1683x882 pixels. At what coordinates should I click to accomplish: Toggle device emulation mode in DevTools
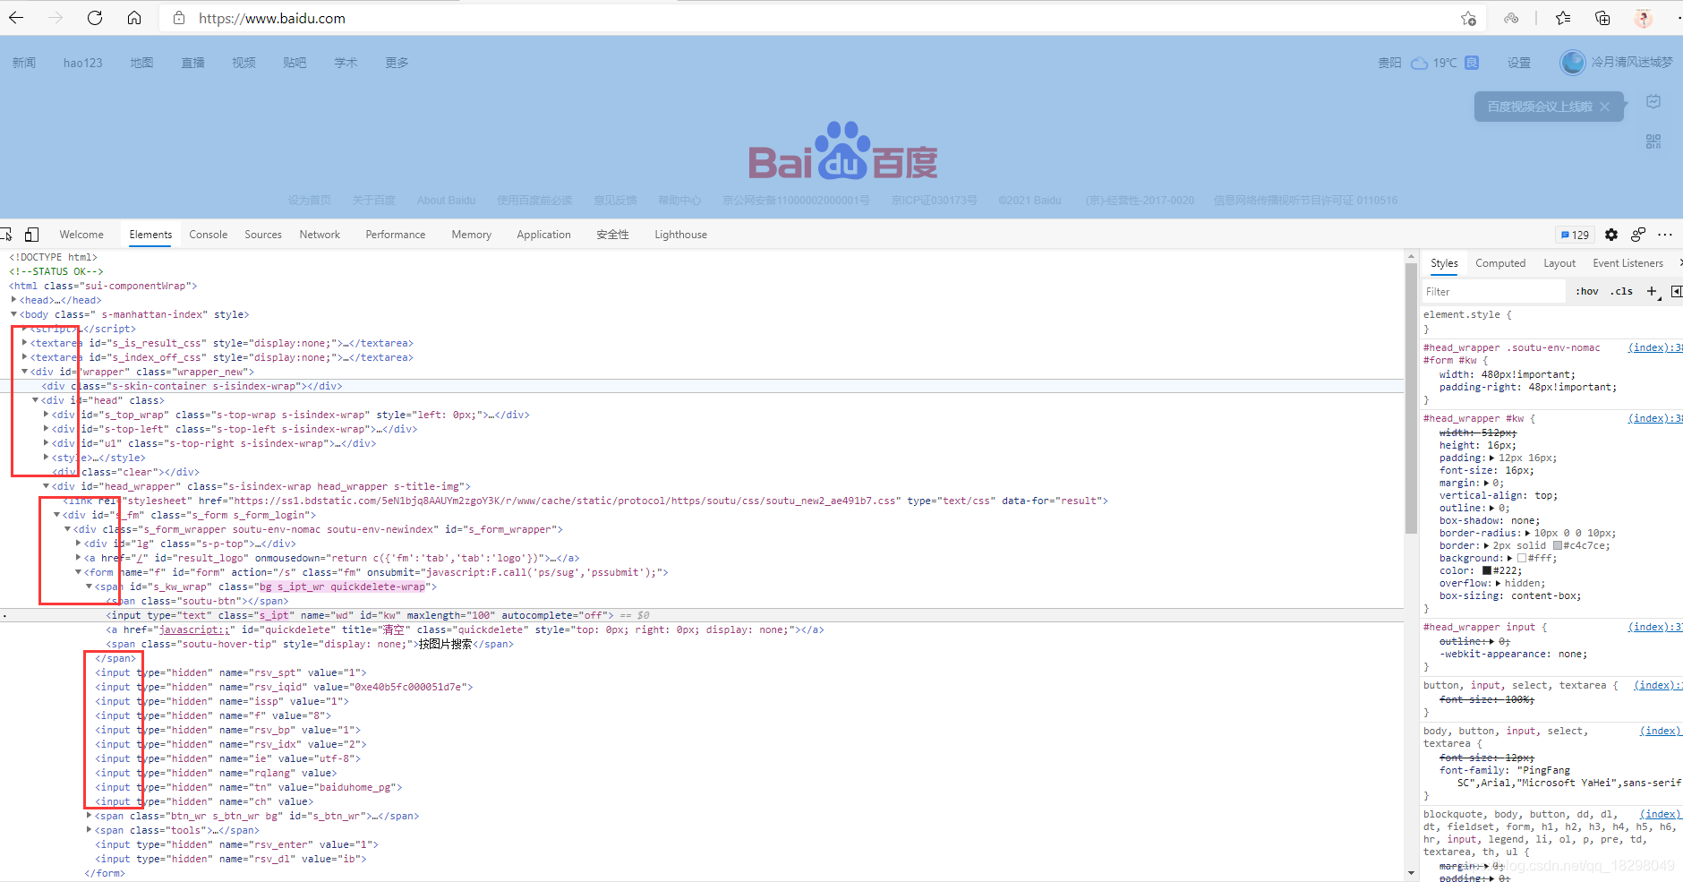31,235
